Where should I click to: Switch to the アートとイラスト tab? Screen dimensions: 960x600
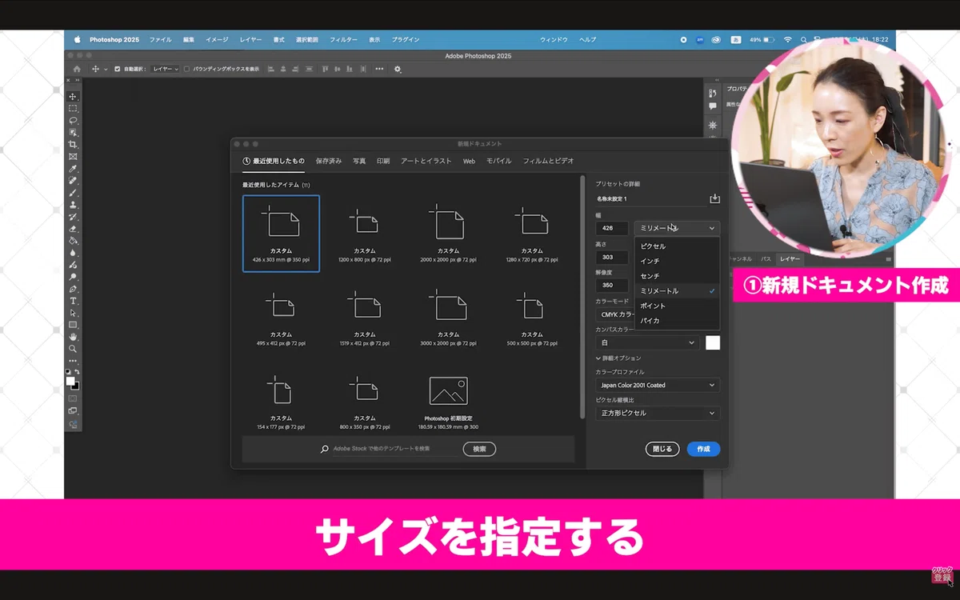pyautogui.click(x=426, y=161)
